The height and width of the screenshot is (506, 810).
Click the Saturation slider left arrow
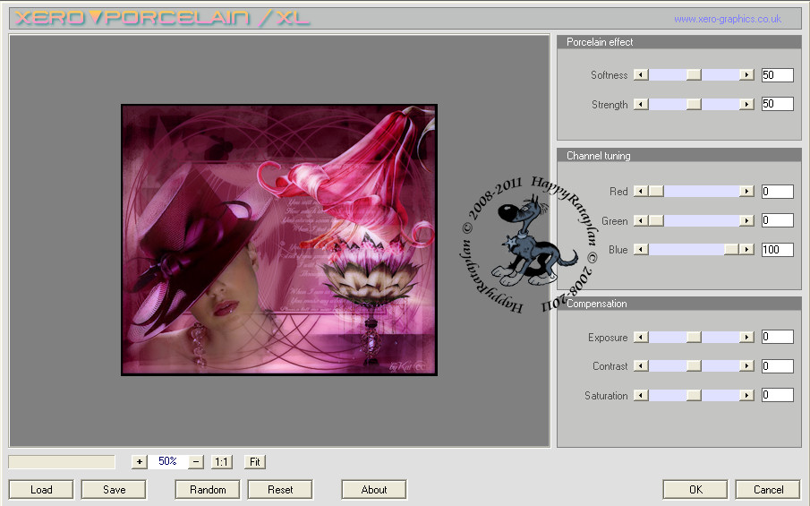(641, 395)
